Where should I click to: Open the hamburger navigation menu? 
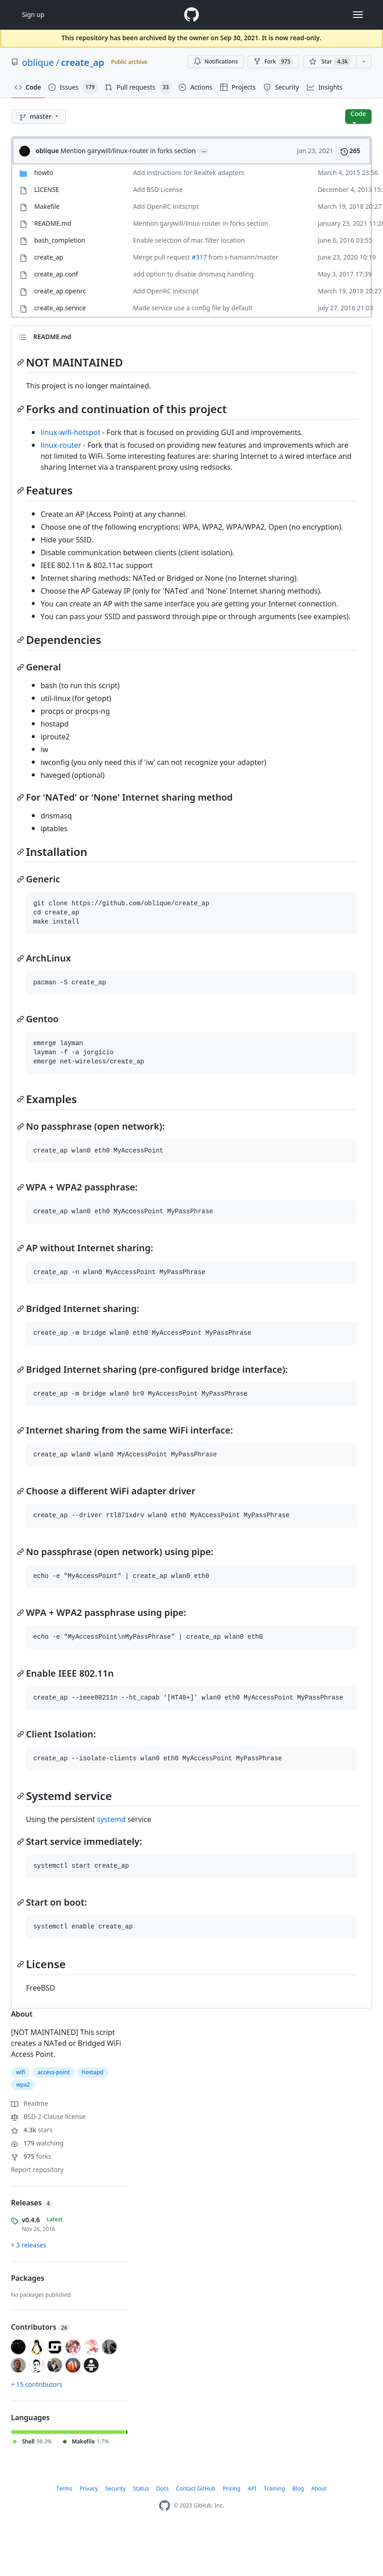[357, 15]
